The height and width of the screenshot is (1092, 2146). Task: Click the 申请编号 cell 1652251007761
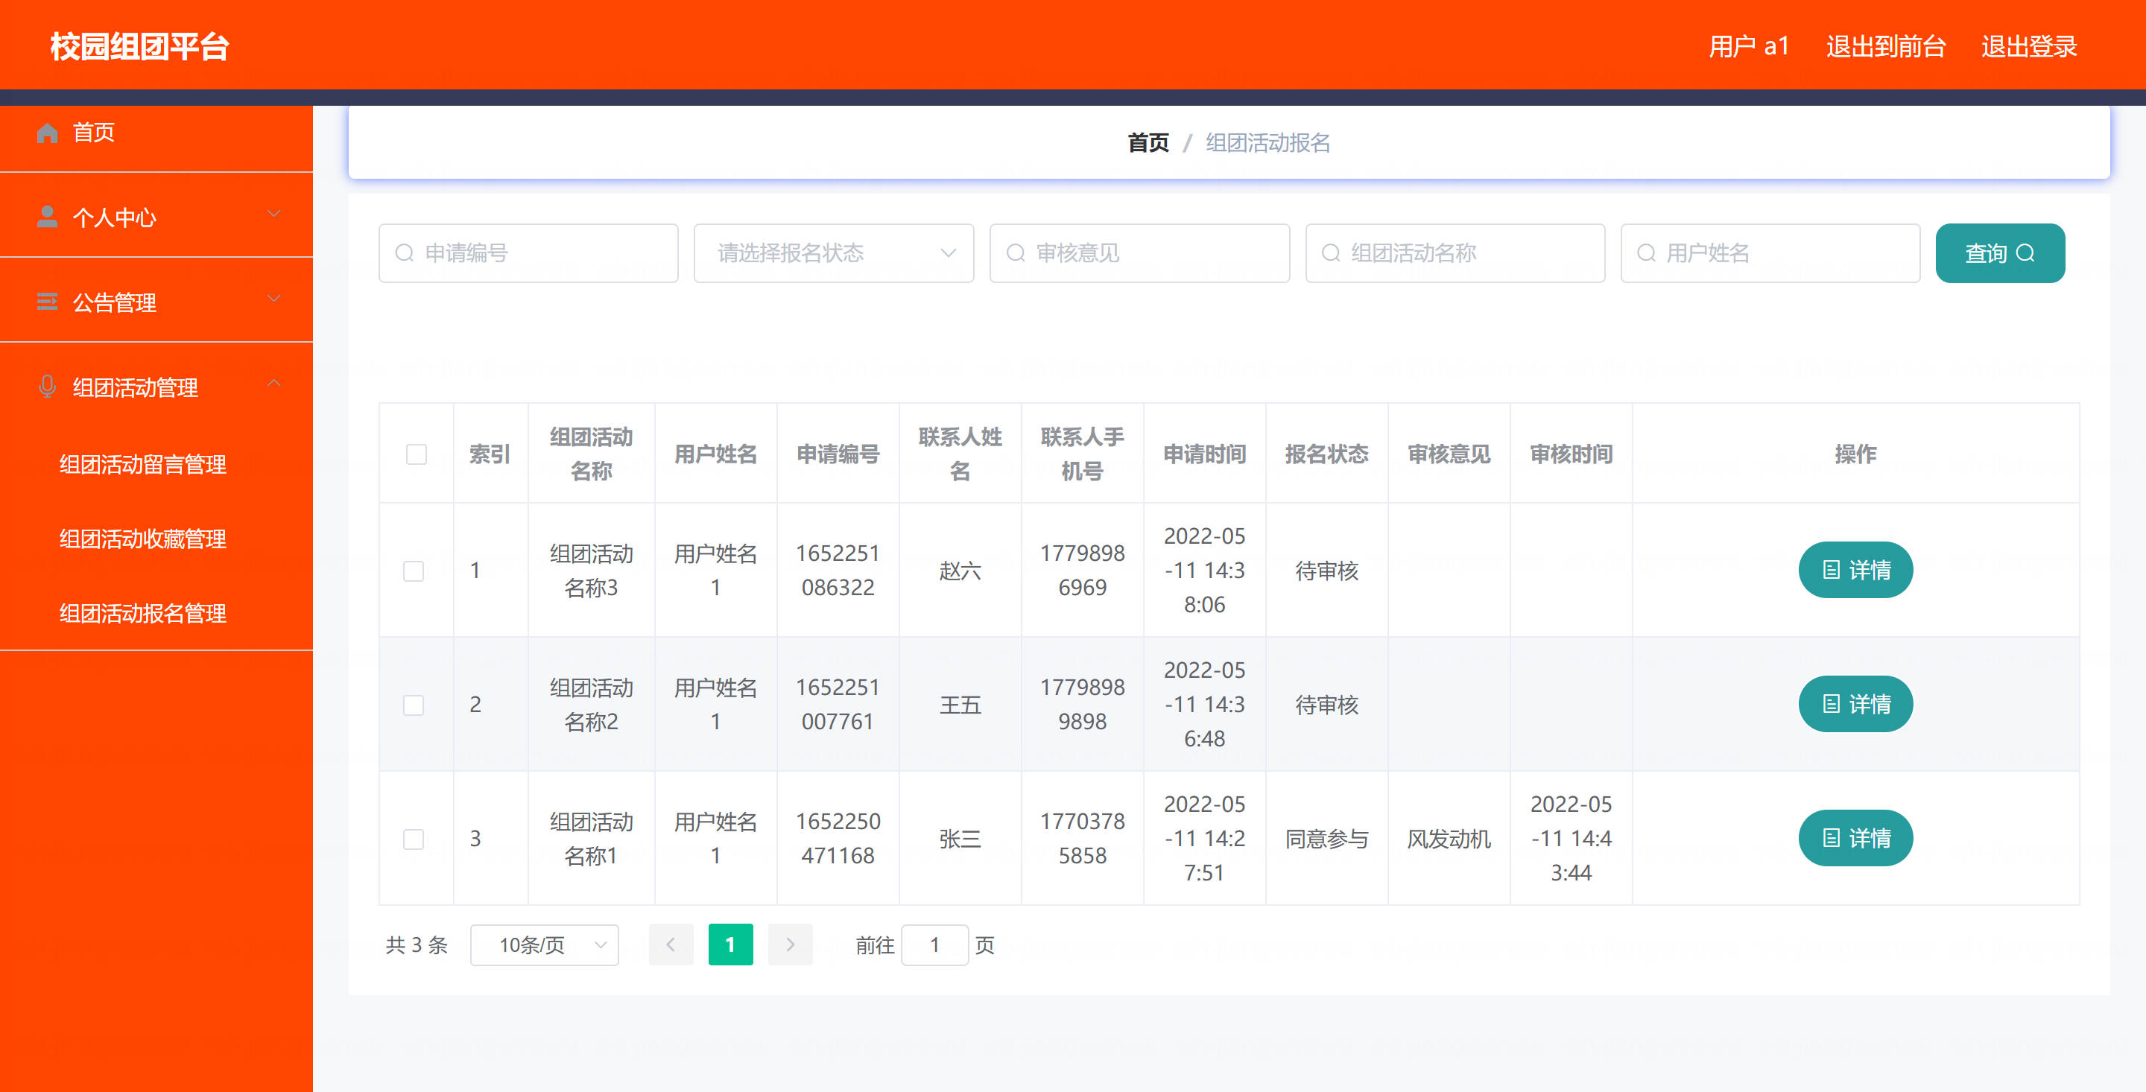point(838,704)
